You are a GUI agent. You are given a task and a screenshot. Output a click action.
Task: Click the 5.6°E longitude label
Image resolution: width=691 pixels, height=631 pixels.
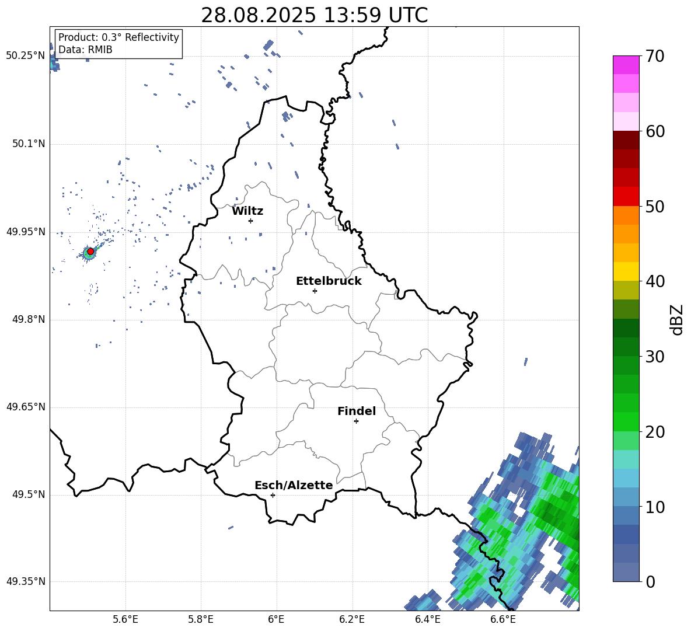pos(125,619)
